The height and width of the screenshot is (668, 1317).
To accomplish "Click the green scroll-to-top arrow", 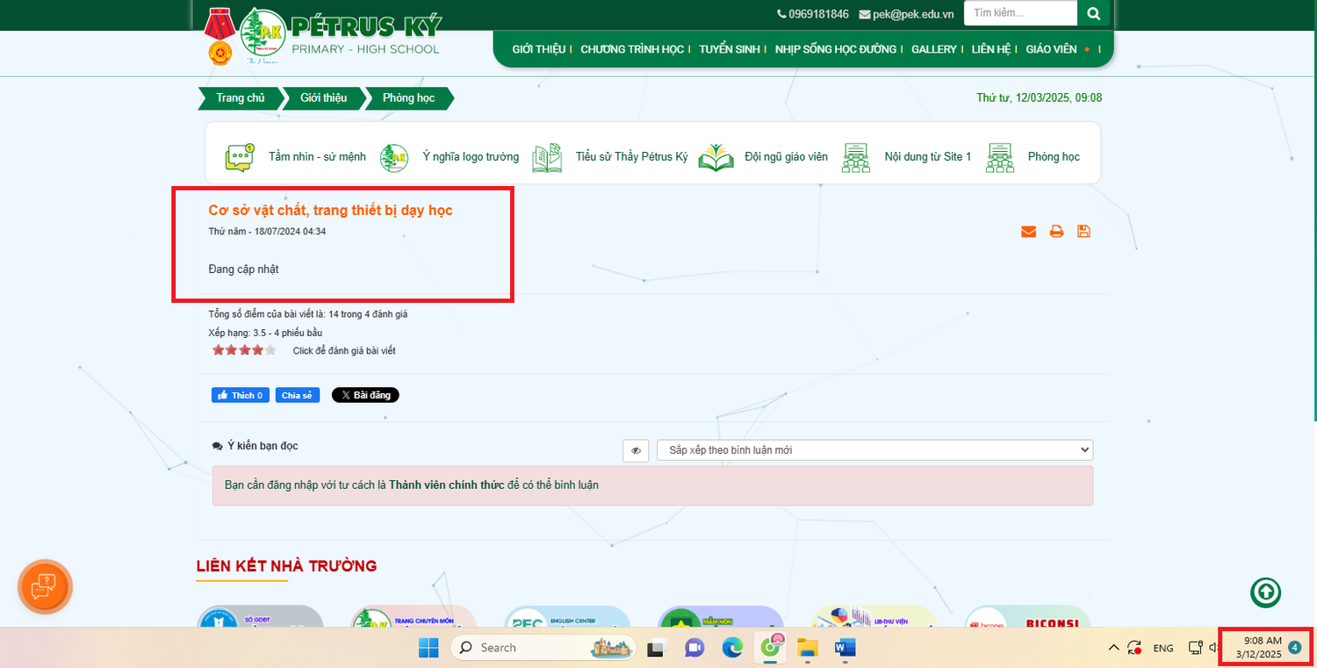I will pos(1265,593).
